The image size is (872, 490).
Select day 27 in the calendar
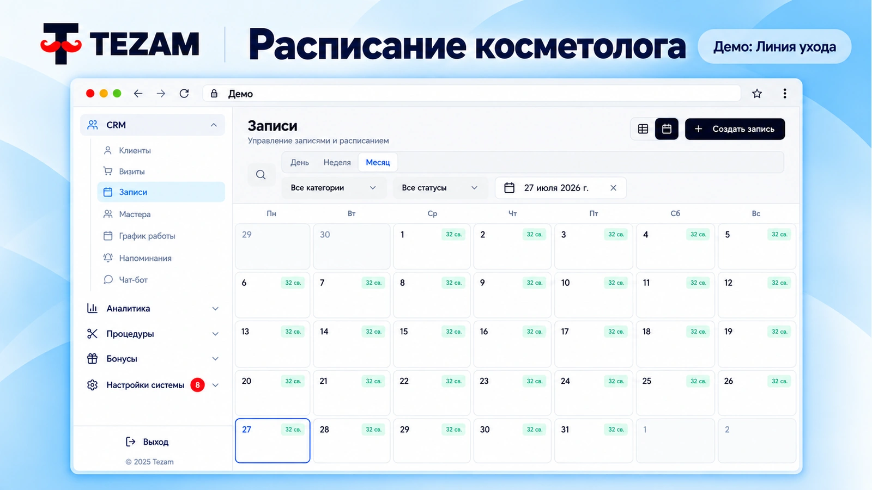coord(272,440)
